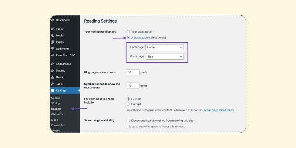Open Reading settings submenu
Image resolution: width=296 pixels, height=148 pixels.
click(56, 109)
